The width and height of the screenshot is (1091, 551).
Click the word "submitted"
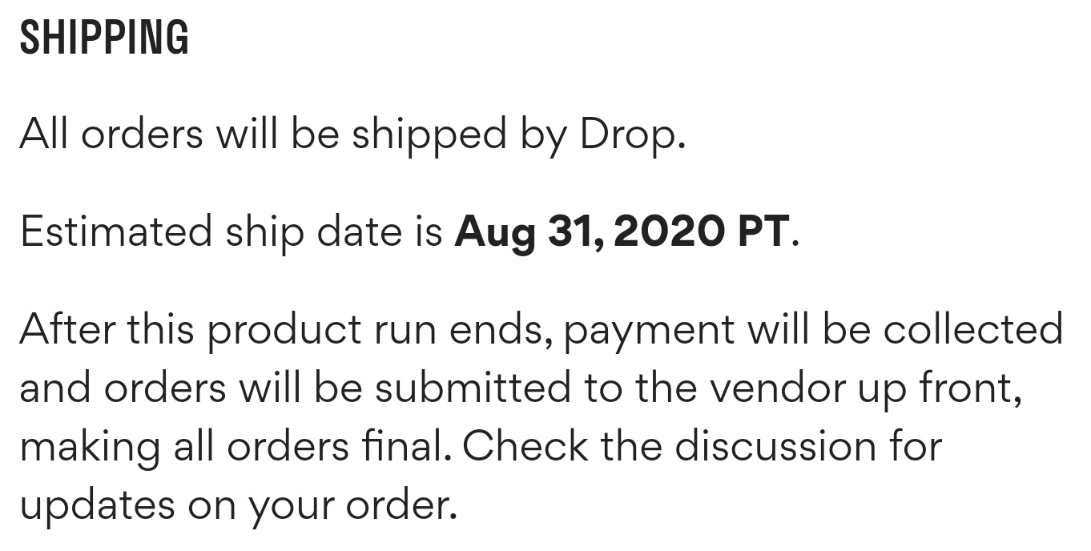(473, 388)
